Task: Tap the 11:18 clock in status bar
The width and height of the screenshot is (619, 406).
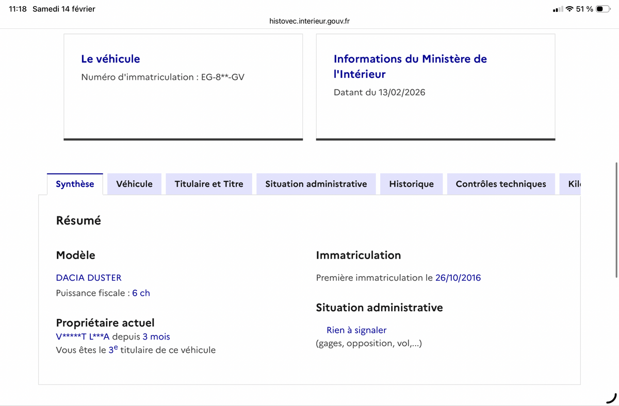Action: point(18,9)
